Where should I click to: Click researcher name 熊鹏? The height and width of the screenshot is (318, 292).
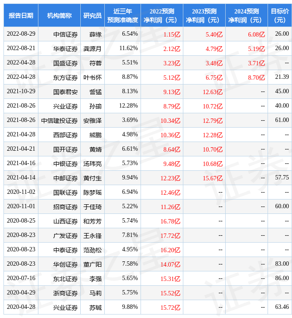(x=96, y=135)
